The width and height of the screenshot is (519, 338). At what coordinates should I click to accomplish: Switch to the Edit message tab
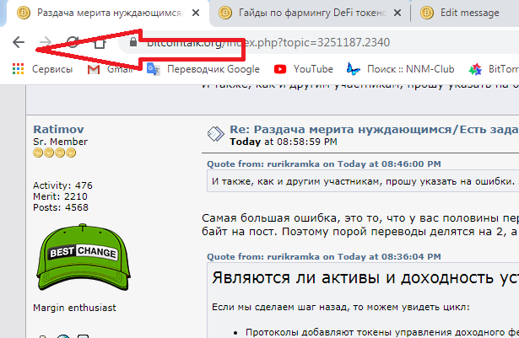point(467,13)
